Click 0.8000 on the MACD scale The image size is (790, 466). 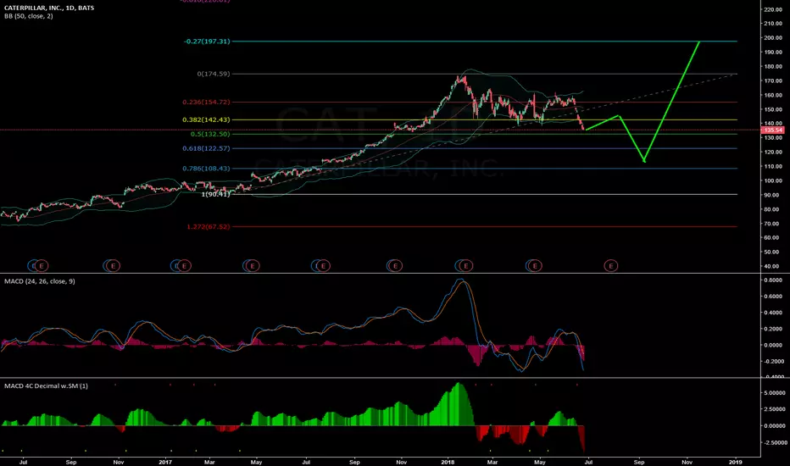pyautogui.click(x=773, y=280)
